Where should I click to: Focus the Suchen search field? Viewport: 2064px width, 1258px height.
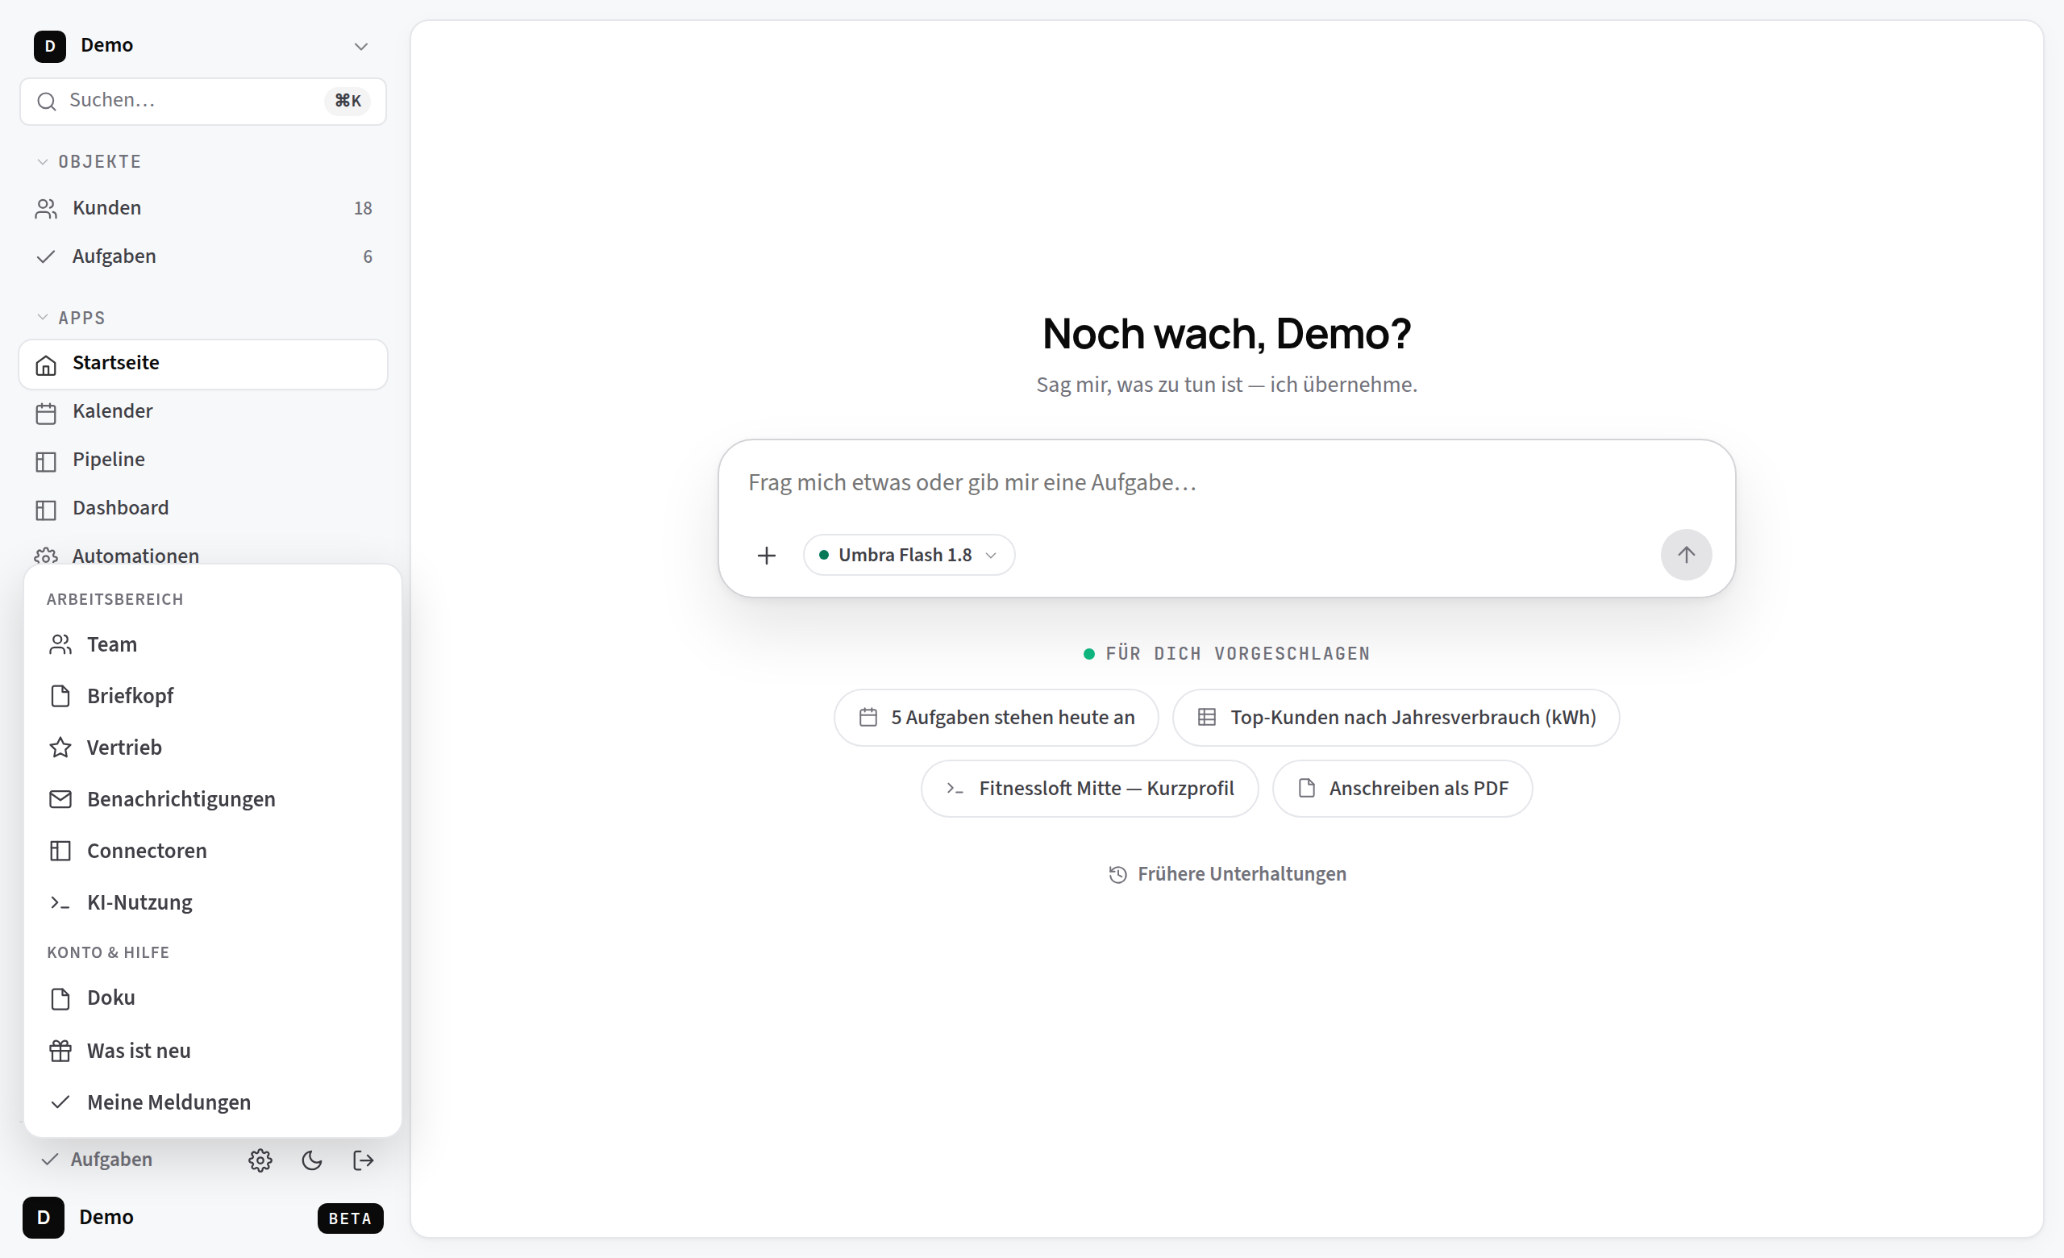pos(203,102)
